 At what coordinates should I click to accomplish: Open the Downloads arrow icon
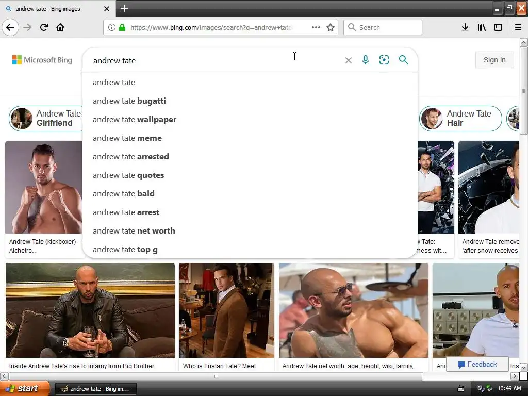click(x=465, y=27)
